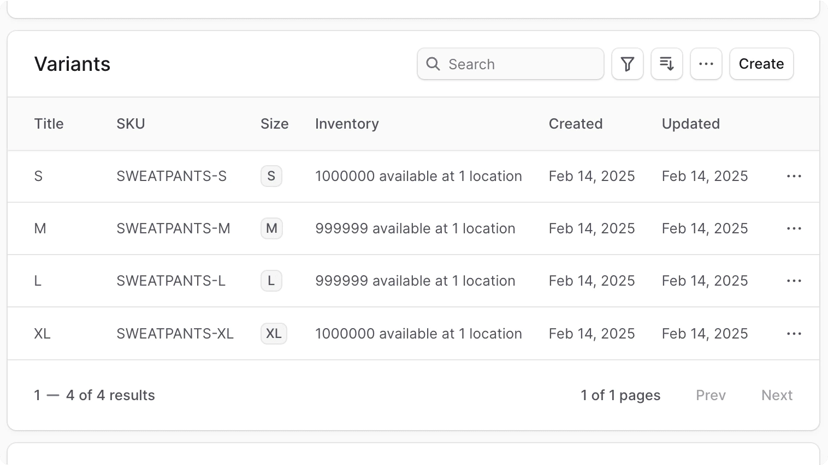Open the row actions menu for SWEATPANTS-L
828x465 pixels.
(794, 281)
